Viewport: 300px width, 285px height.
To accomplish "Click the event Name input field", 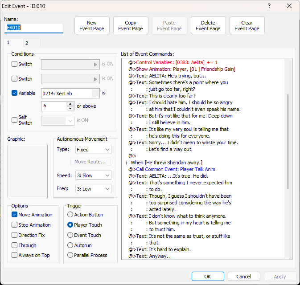I will (x=34, y=28).
